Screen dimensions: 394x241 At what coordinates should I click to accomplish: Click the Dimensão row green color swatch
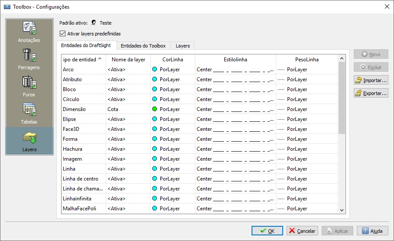tap(155, 109)
